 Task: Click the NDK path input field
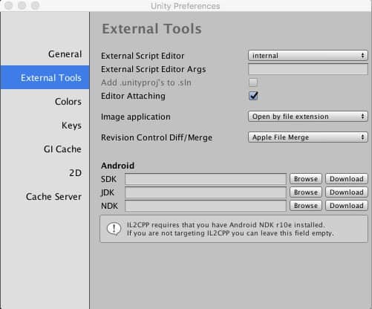tap(206, 206)
